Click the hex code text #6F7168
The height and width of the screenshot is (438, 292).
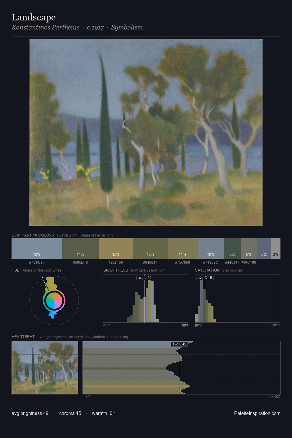click(x=249, y=263)
